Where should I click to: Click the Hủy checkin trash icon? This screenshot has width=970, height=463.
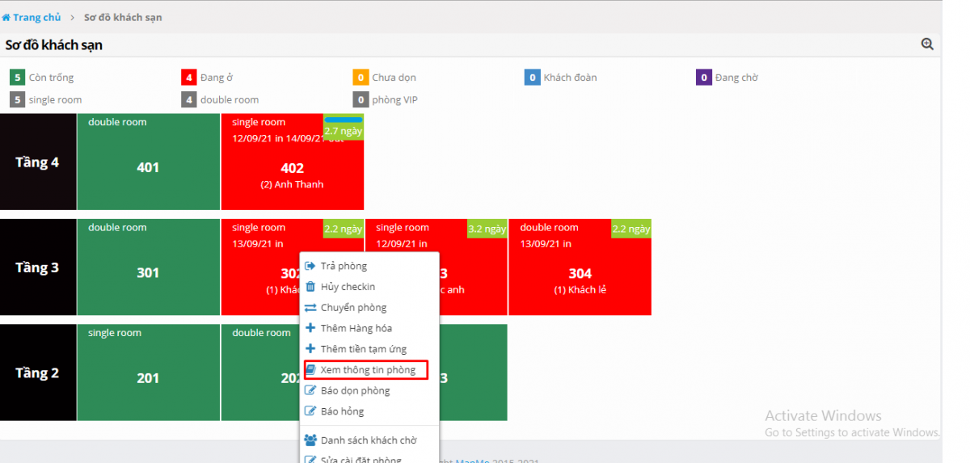pos(310,287)
